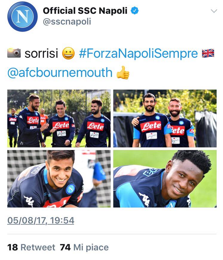Open the @sscnapoli handle

67,22
